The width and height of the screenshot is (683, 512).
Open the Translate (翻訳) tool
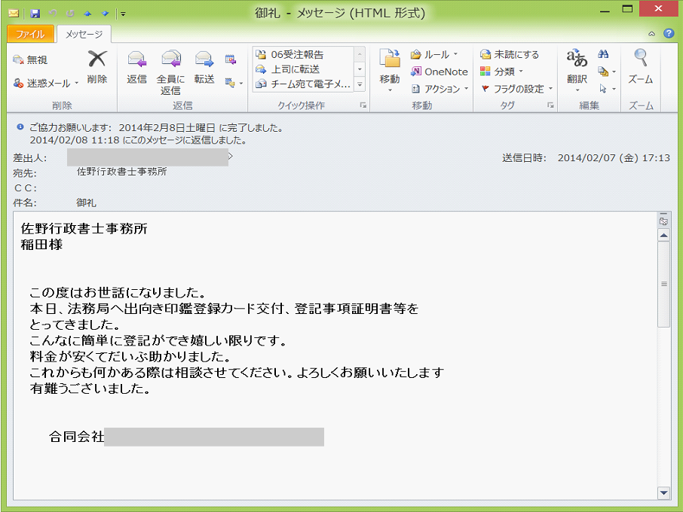[577, 66]
